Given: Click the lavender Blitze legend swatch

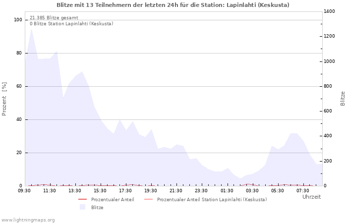Looking at the screenshot, I should point(82,207).
